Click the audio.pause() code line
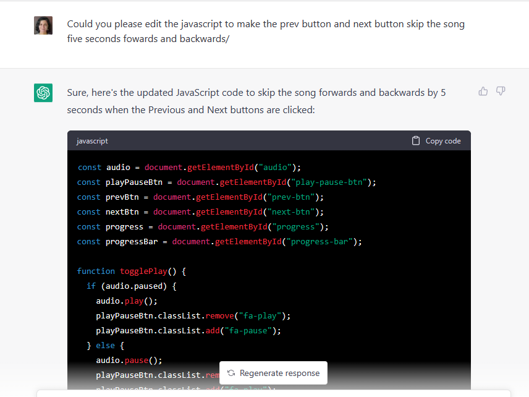This screenshot has height=397, width=529. (x=129, y=360)
